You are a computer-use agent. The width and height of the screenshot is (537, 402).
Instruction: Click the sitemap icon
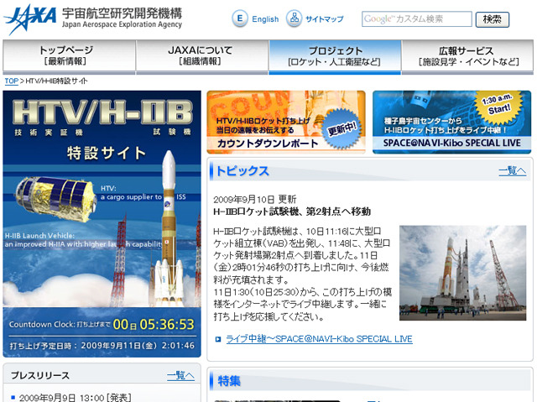[x=294, y=18]
